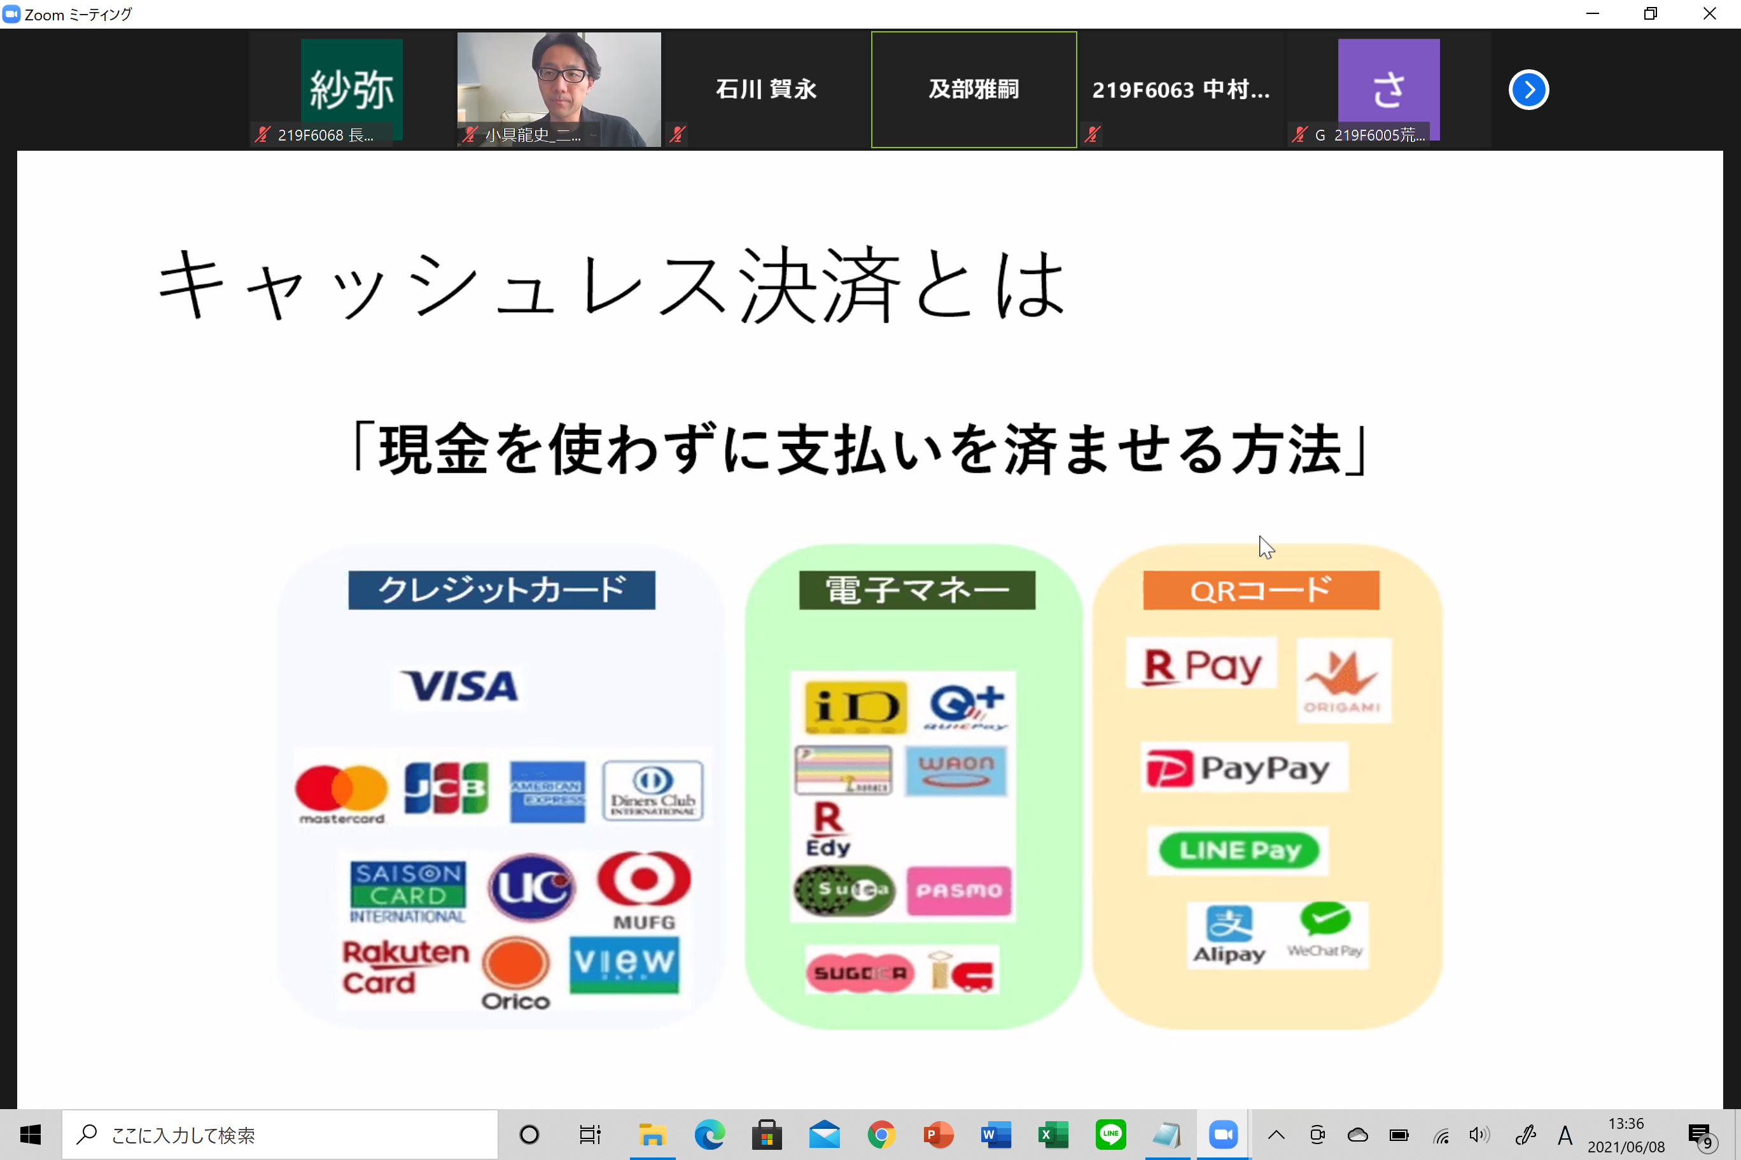The image size is (1741, 1160).
Task: Open Mail app from taskbar
Action: (824, 1134)
